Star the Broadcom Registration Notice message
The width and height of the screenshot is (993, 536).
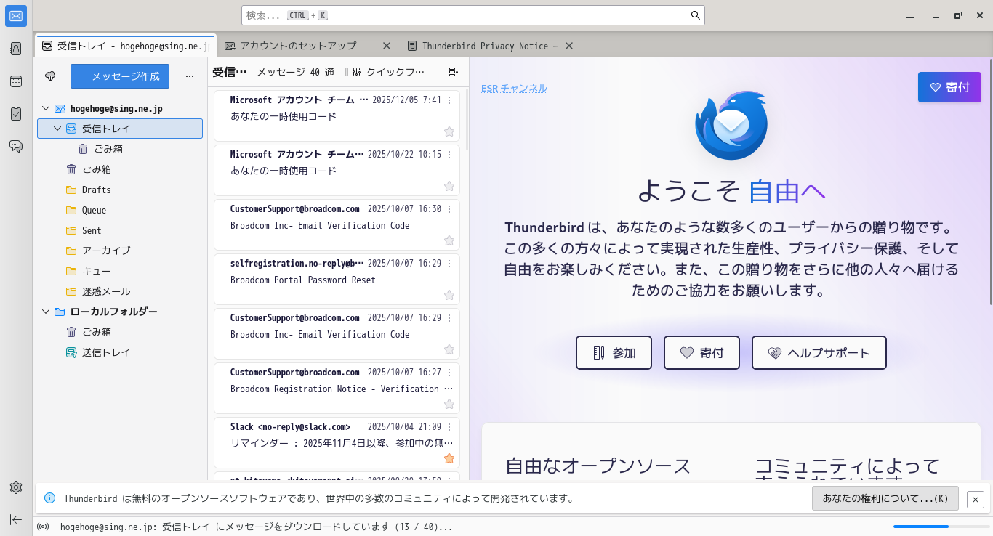click(449, 404)
